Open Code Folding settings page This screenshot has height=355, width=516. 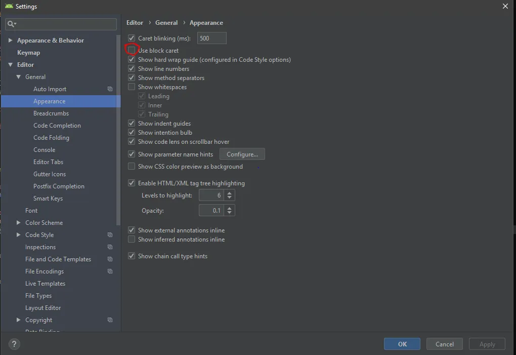[51, 138]
